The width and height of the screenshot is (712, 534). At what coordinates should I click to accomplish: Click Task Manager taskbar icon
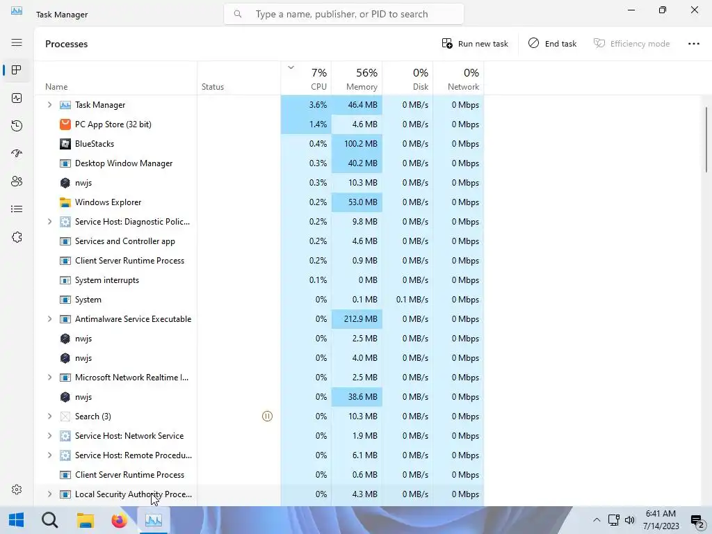tap(154, 520)
